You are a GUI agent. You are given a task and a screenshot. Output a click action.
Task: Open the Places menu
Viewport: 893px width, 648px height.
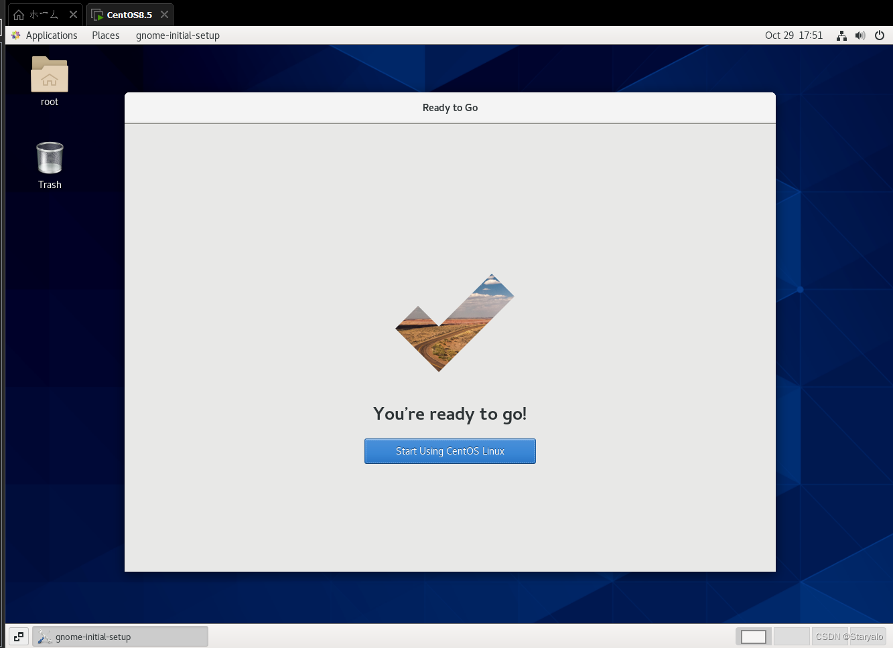click(x=106, y=35)
